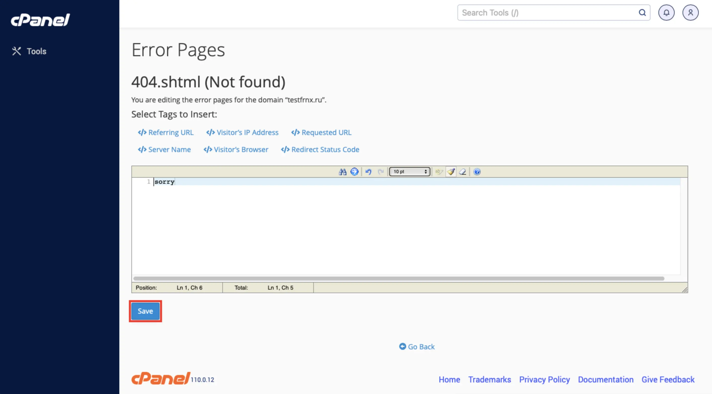
Task: Click the Go Back arrow icon
Action: coord(402,346)
